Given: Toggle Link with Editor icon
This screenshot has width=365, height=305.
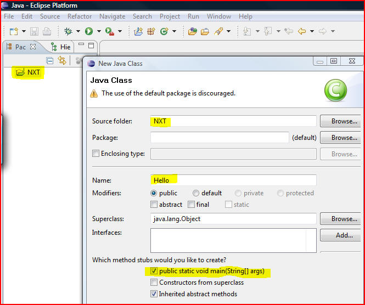Looking at the screenshot, I should coord(62,60).
